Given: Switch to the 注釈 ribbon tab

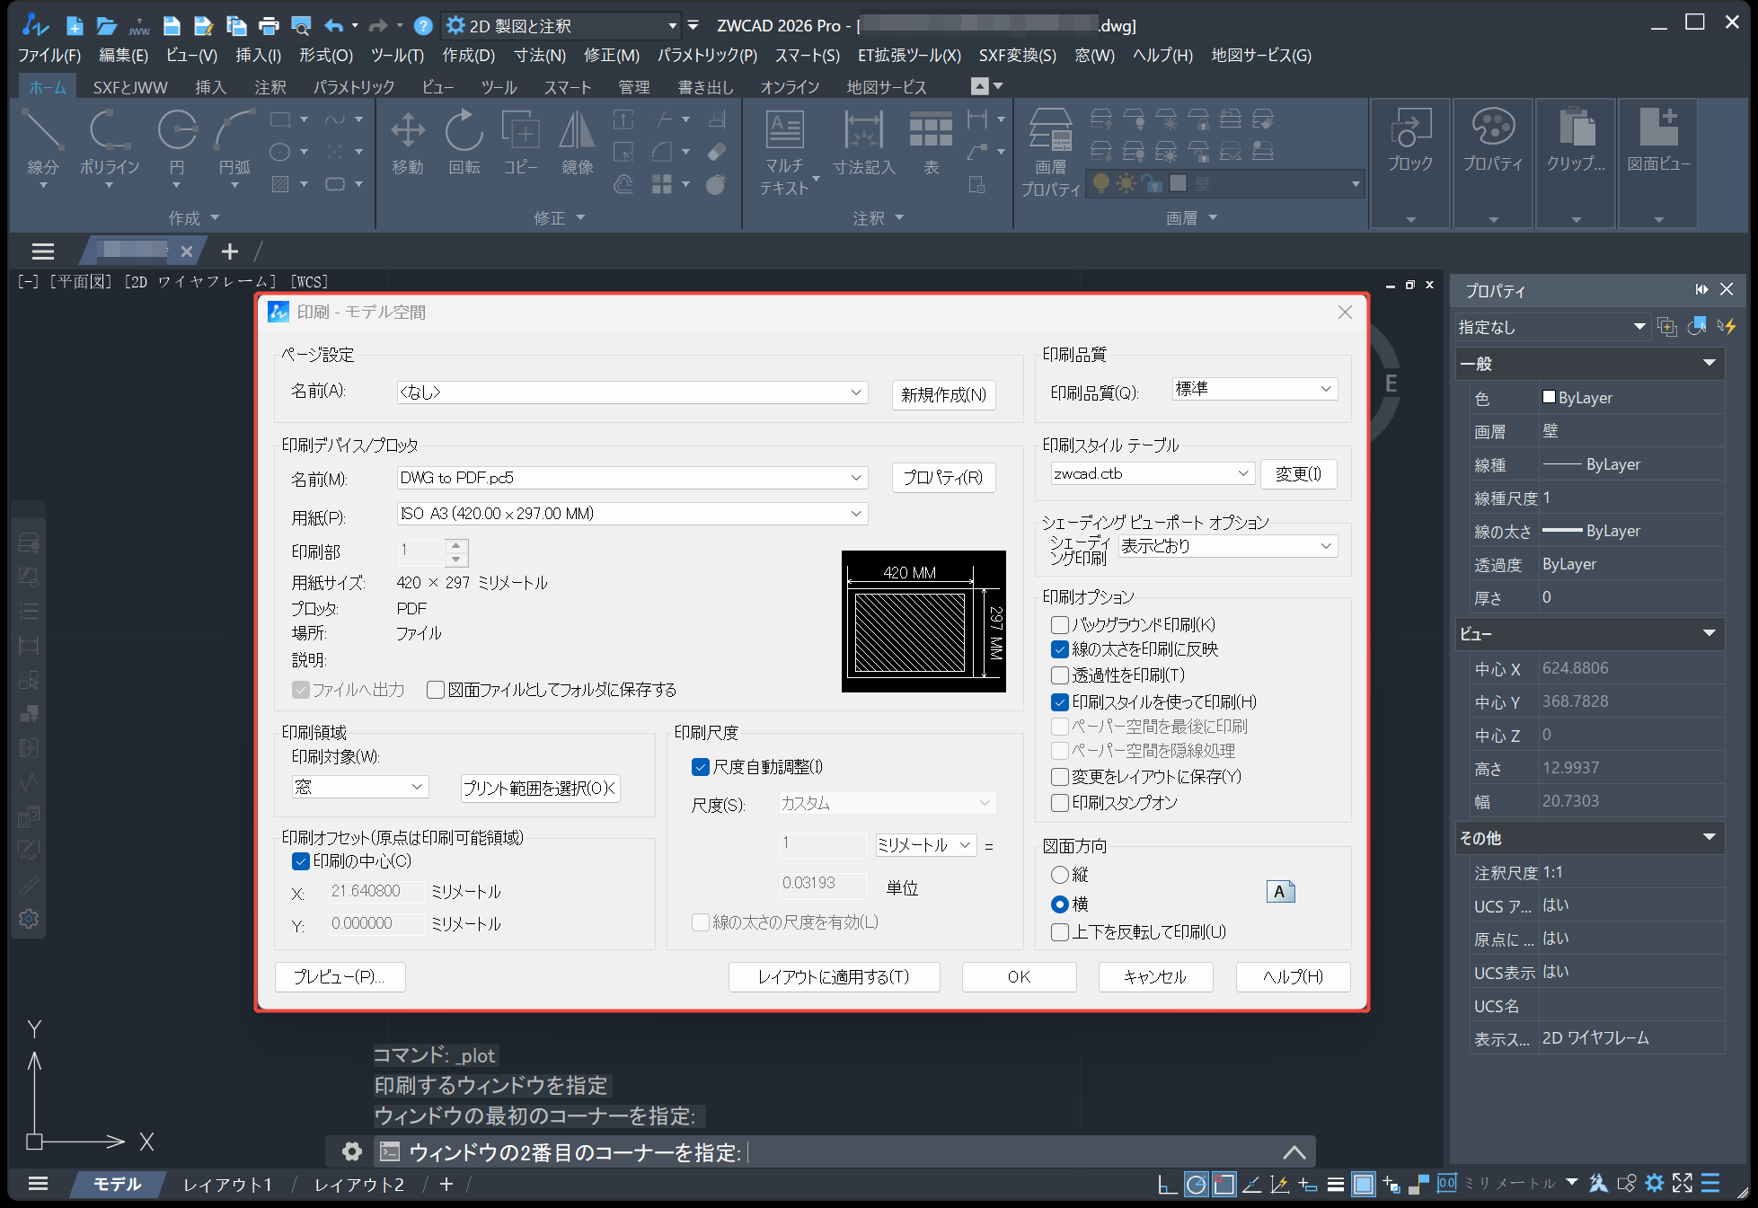Looking at the screenshot, I should pos(270,87).
